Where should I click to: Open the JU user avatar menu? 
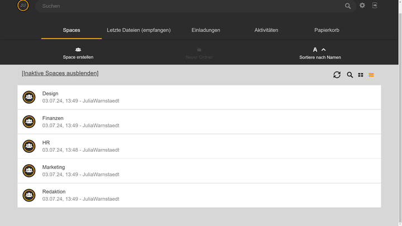click(x=23, y=6)
